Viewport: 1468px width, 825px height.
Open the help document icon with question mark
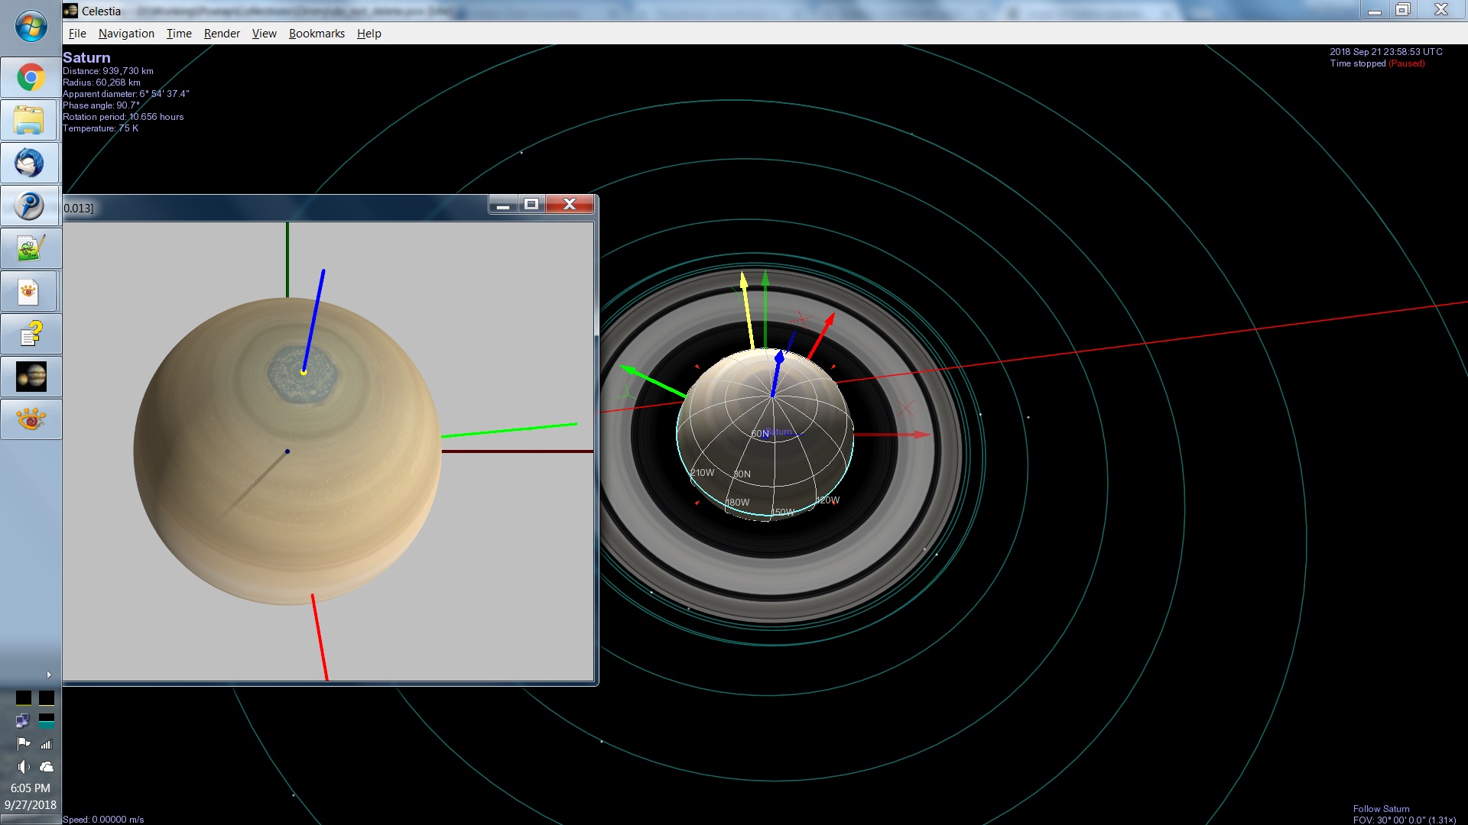pyautogui.click(x=31, y=334)
